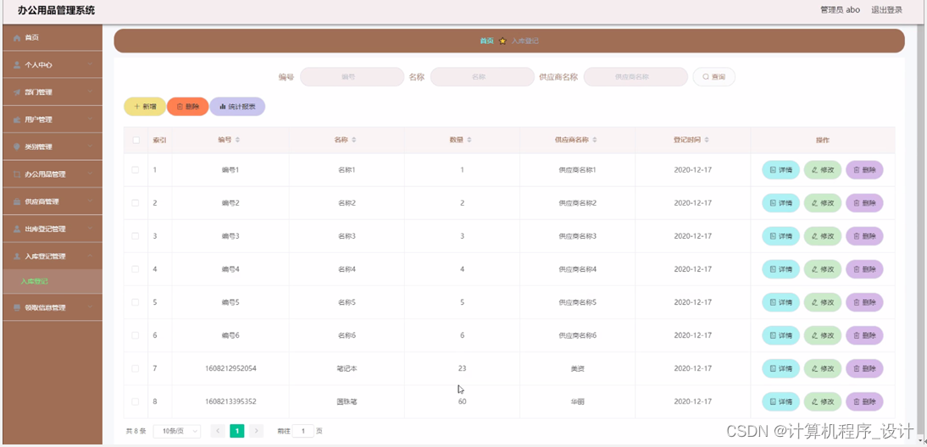927x447 pixels.
Task: Open the 入库登记管理 sidebar menu label
Action: click(x=45, y=257)
